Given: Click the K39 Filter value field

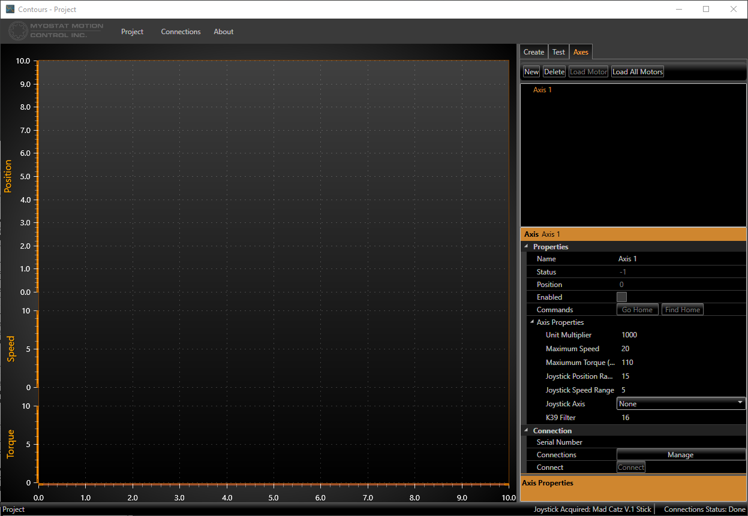Looking at the screenshot, I should 681,418.
